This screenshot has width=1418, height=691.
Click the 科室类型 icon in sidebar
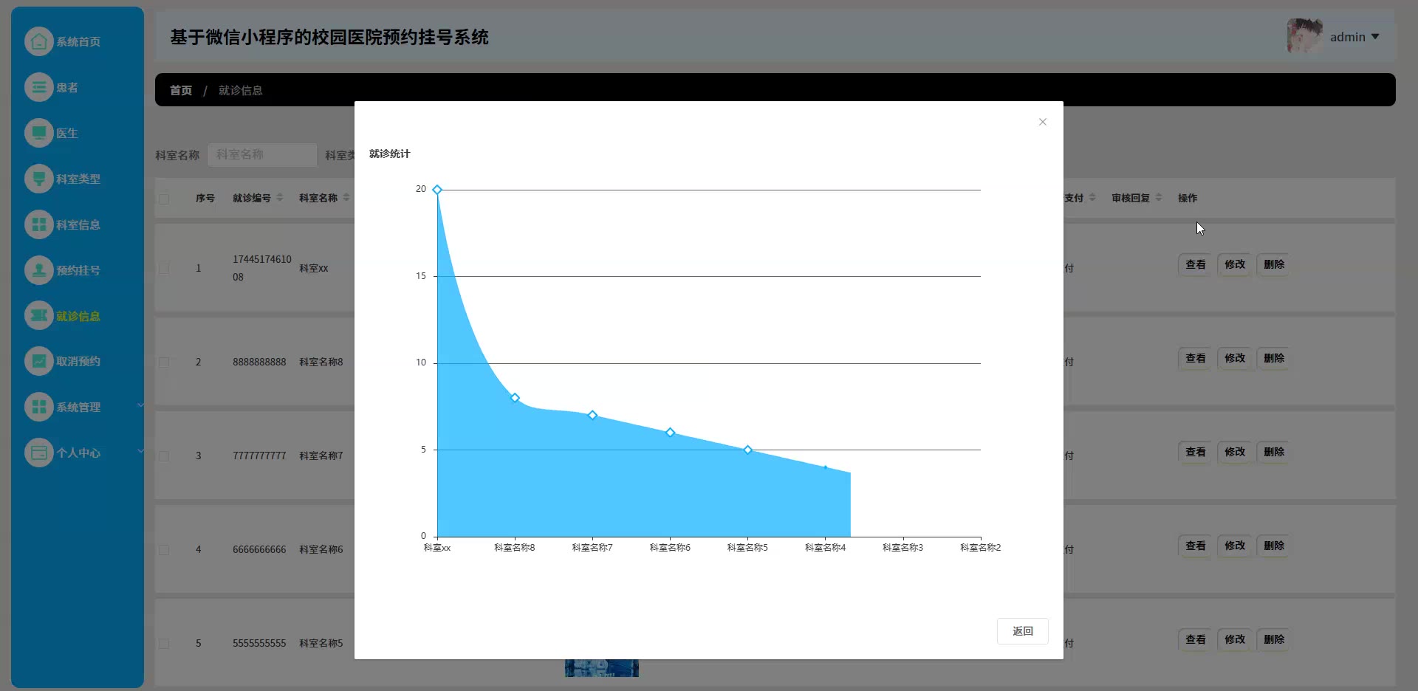39,179
